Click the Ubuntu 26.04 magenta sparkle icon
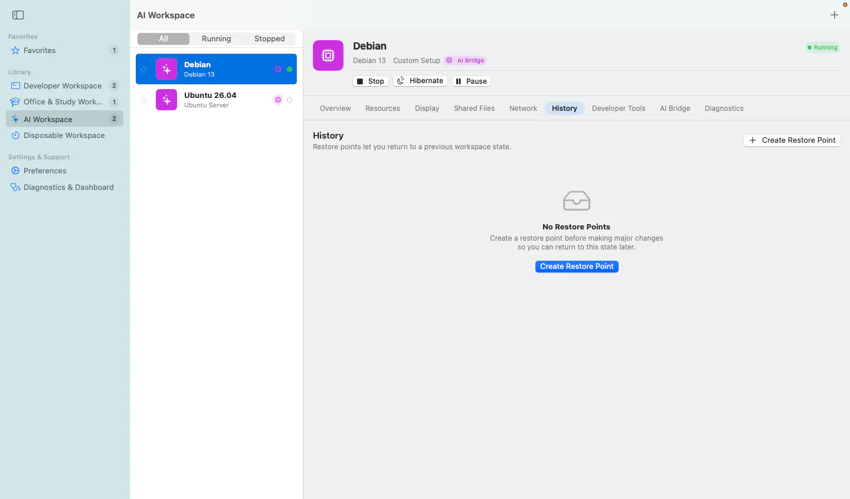Viewport: 850px width, 499px height. click(166, 100)
